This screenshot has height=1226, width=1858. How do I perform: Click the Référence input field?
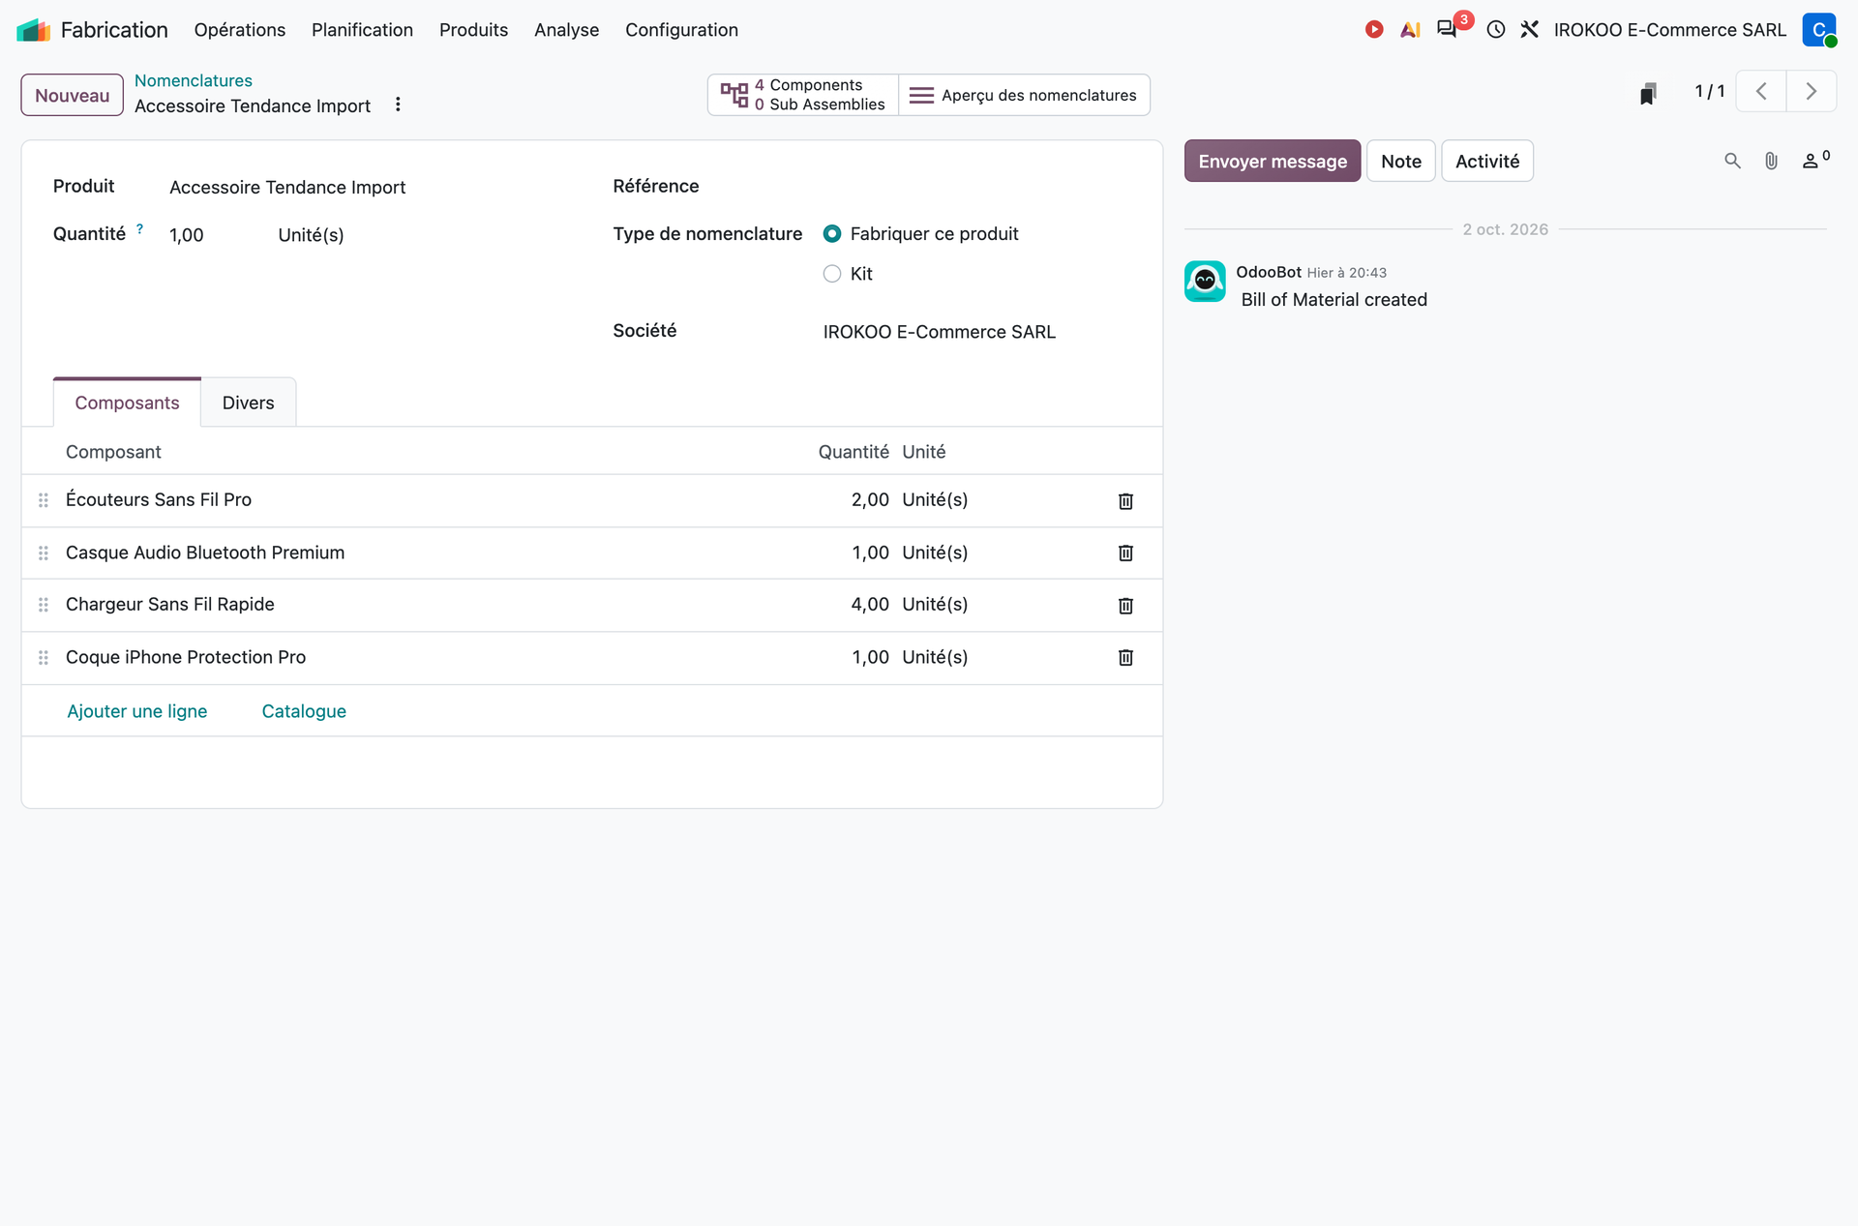pos(977,186)
